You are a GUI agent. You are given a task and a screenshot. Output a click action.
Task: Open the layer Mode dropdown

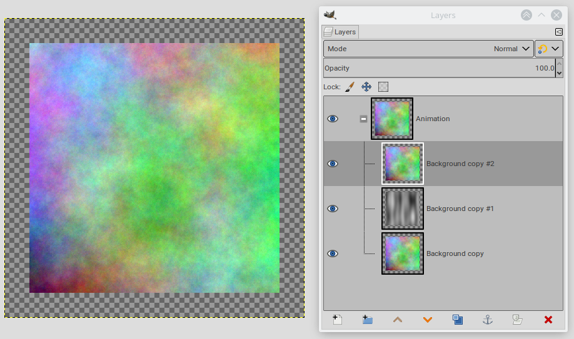point(428,49)
